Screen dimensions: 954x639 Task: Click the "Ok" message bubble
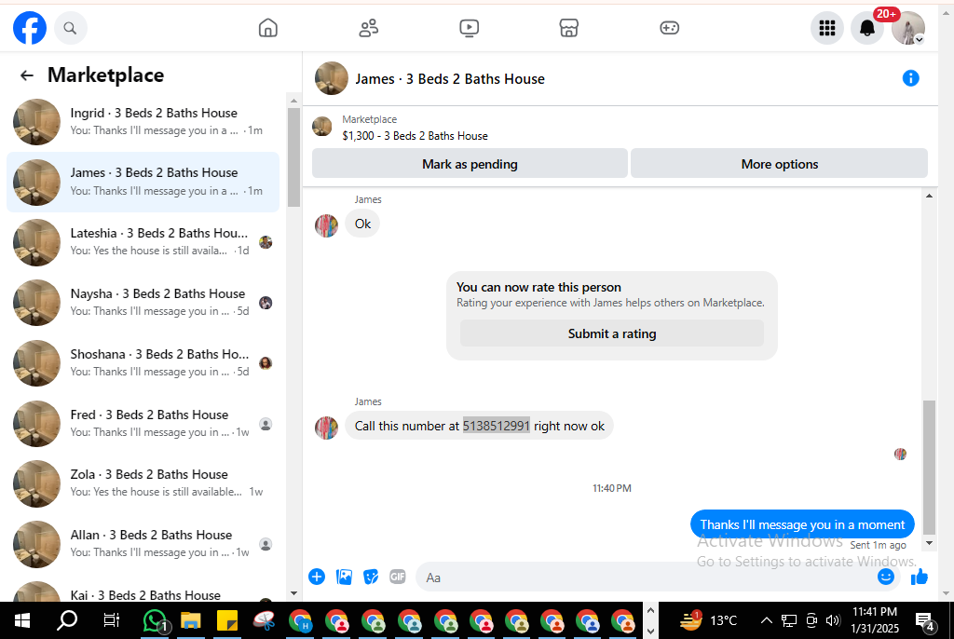(362, 224)
